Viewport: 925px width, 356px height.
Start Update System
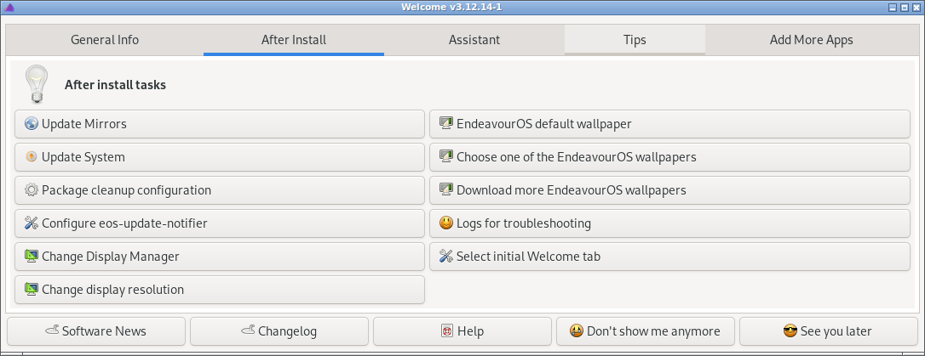click(x=220, y=157)
